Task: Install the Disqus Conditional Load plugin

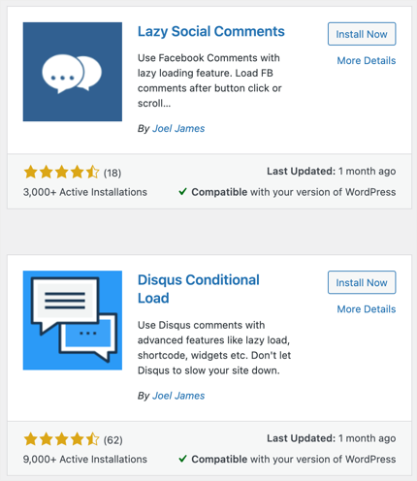Action: pos(362,282)
